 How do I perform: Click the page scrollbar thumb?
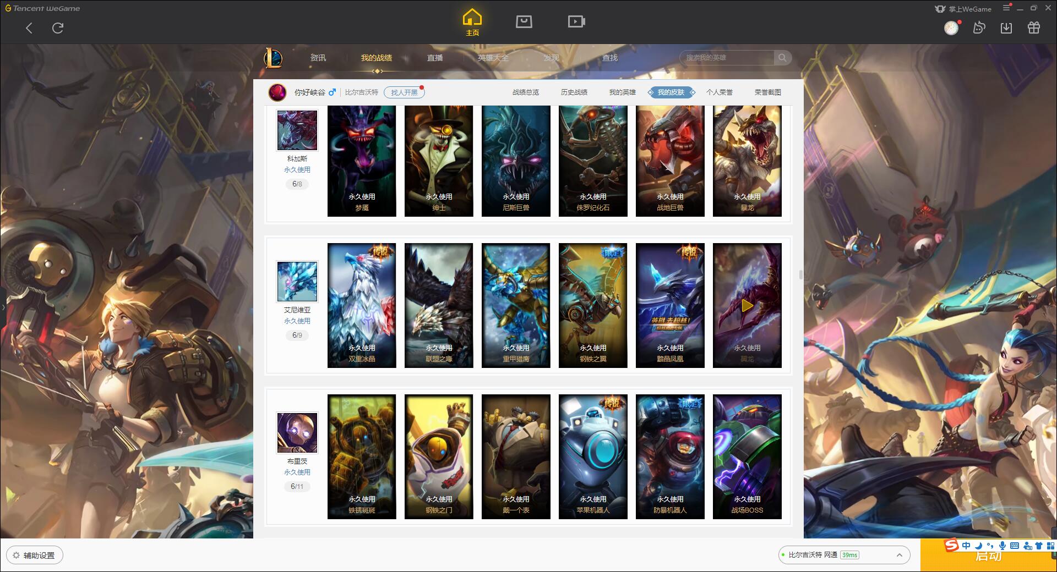click(801, 274)
